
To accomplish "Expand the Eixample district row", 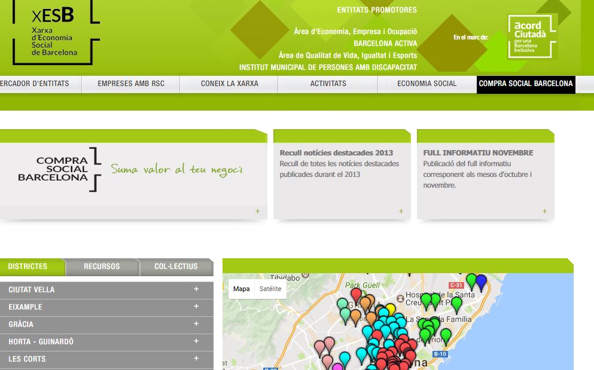I will point(106,307).
